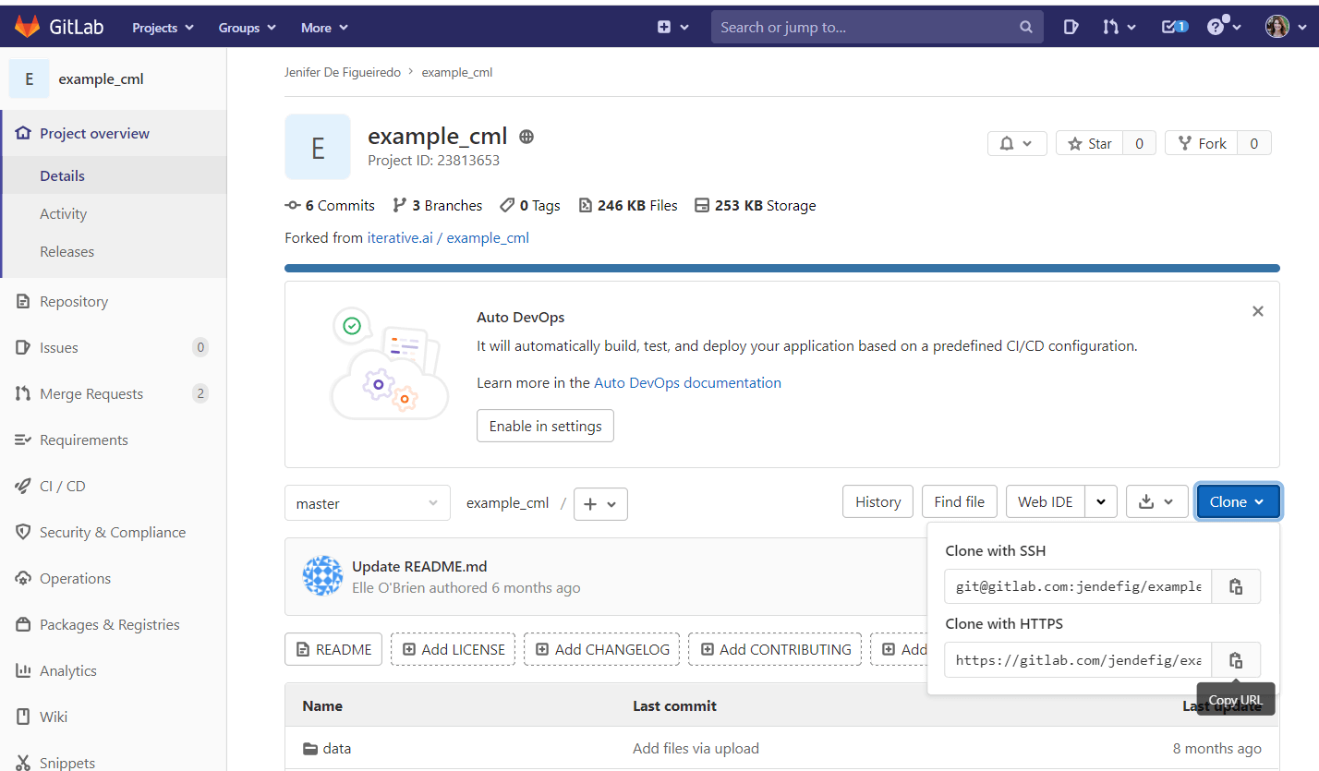Star the example_cml project
1319x771 pixels.
[x=1088, y=143]
